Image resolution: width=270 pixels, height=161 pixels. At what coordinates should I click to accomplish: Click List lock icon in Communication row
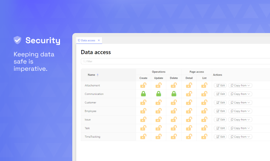204,94
